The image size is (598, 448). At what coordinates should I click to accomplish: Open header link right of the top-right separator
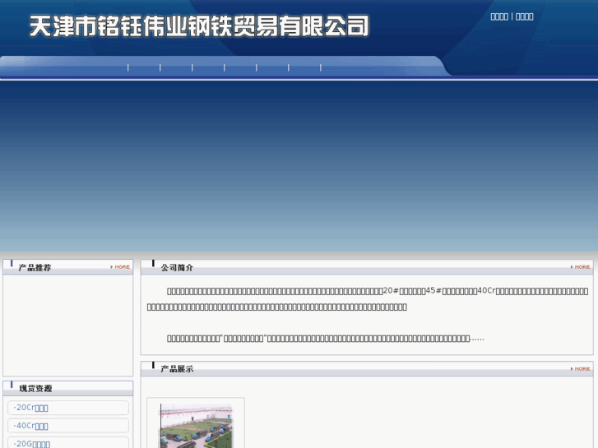point(525,16)
